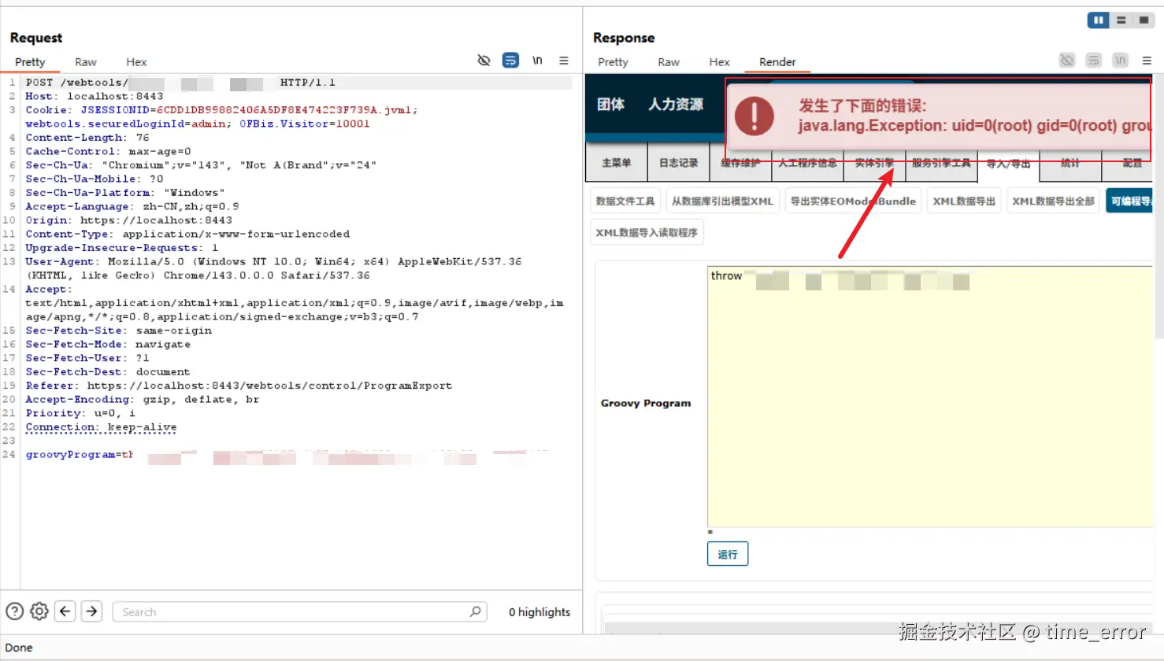Click the 'Done' status bar text
The height and width of the screenshot is (661, 1164).
point(19,648)
